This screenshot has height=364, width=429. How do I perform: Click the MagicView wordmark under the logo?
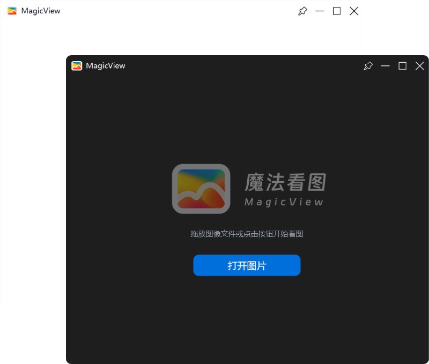tap(283, 202)
